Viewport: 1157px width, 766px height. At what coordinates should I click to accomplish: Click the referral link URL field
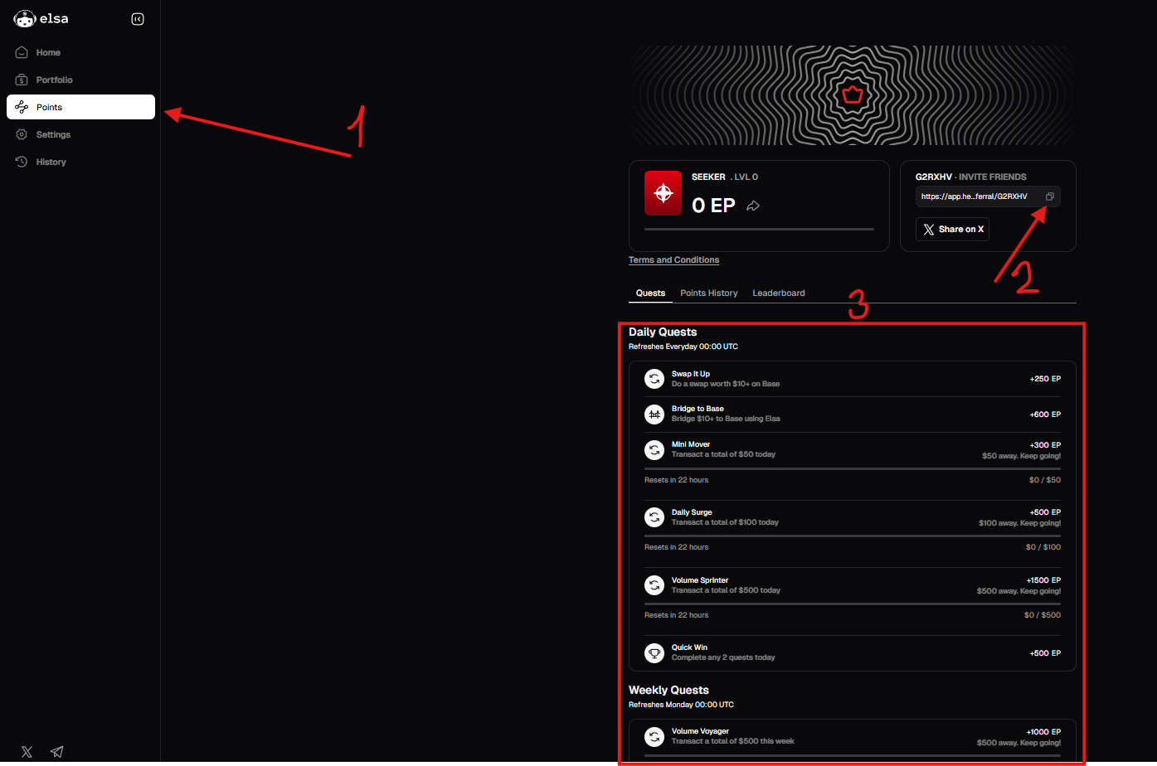pyautogui.click(x=975, y=196)
